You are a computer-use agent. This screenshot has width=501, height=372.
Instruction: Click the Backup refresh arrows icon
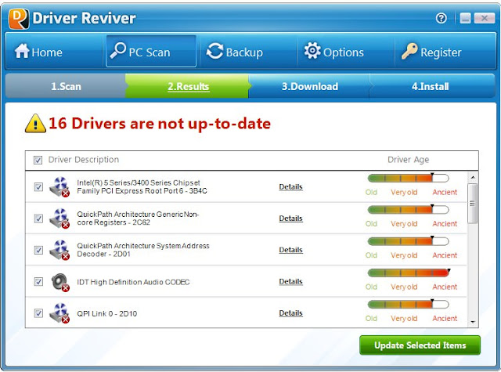[214, 51]
